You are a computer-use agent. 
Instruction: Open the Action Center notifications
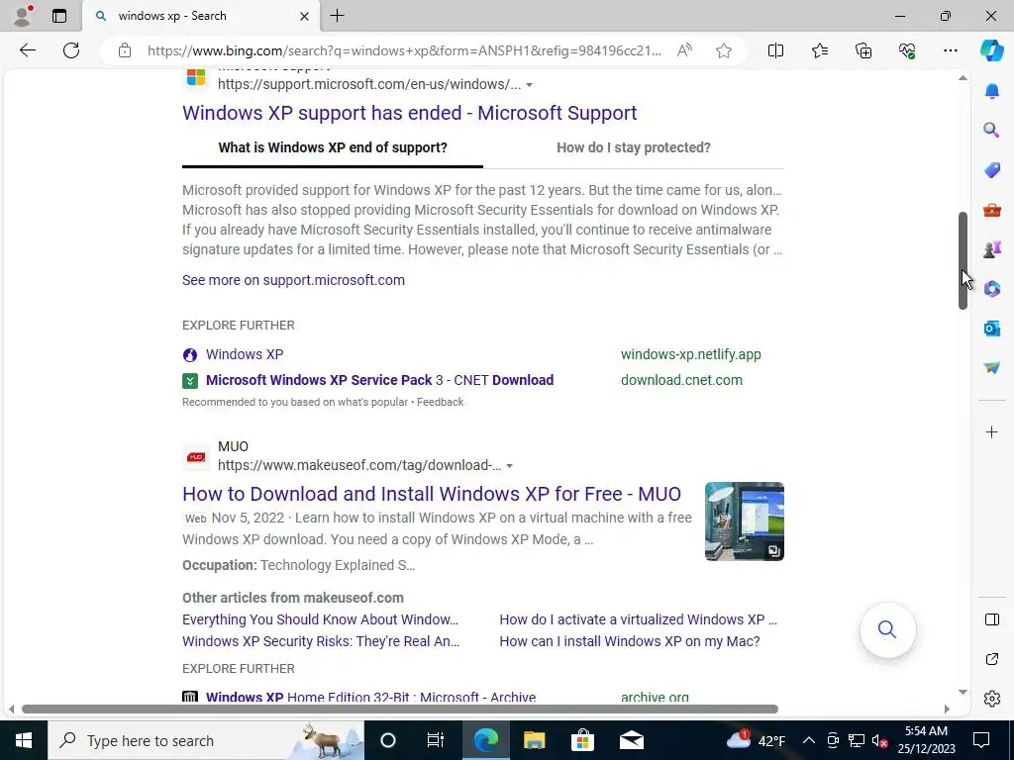click(x=981, y=740)
